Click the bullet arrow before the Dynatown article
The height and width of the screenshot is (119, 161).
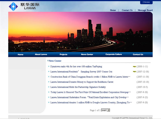49,66
